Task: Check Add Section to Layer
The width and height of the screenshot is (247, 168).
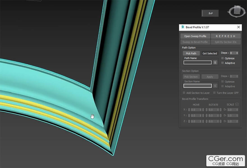Action: click(x=184, y=93)
